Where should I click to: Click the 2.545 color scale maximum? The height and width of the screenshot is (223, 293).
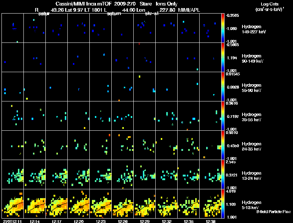click(231, 162)
